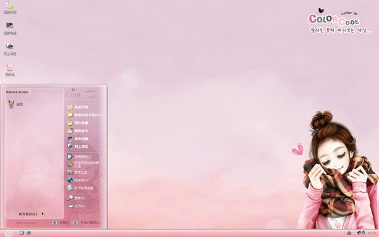Open Search in start menu
This screenshot has width=379, height=237.
coord(76,198)
